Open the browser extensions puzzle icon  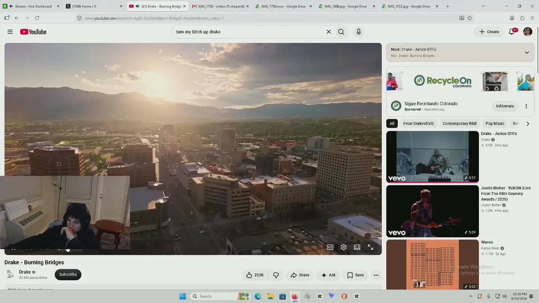point(522,18)
